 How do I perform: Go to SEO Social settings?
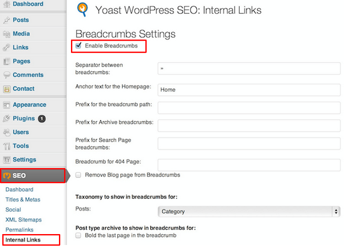pyautogui.click(x=13, y=210)
